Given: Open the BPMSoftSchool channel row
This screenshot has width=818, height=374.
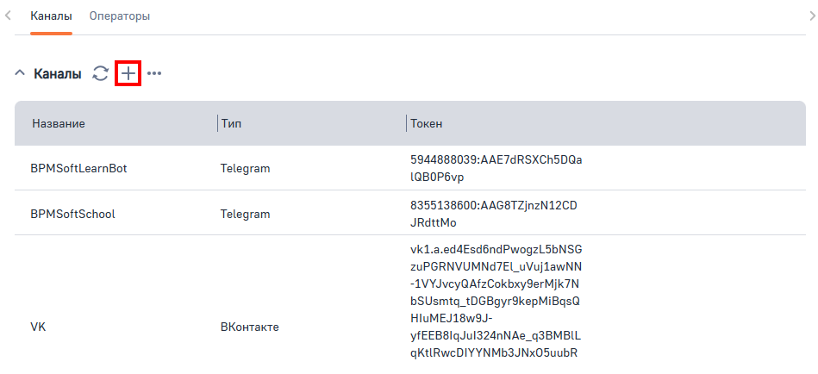Looking at the screenshot, I should [x=72, y=214].
